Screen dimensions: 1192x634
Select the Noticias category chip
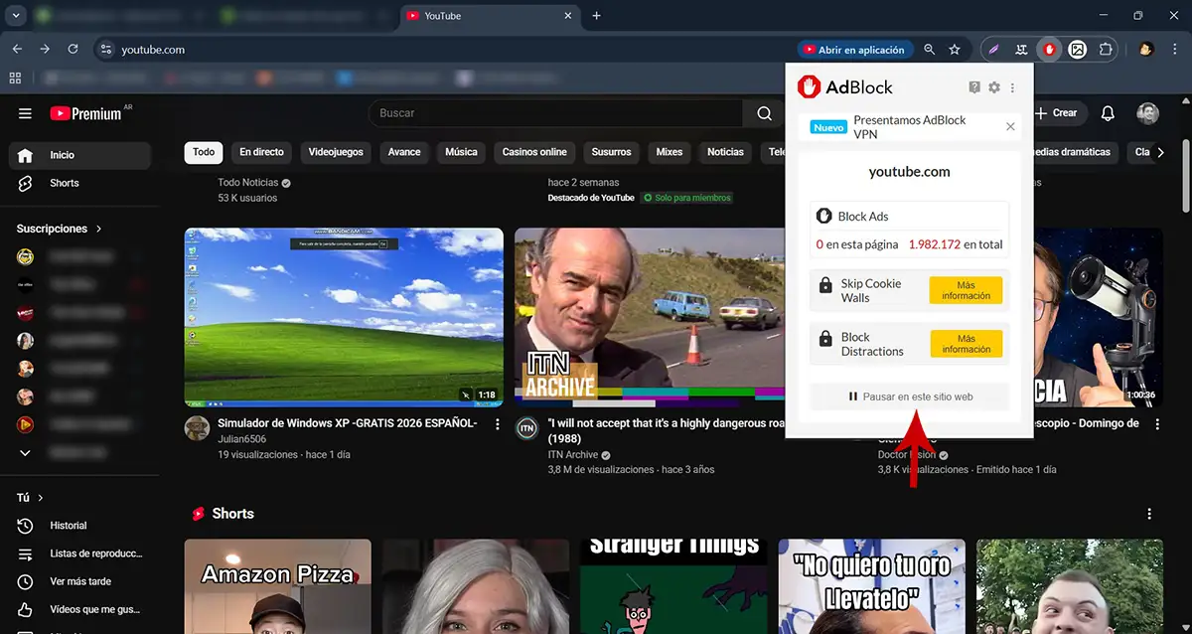[x=724, y=152]
